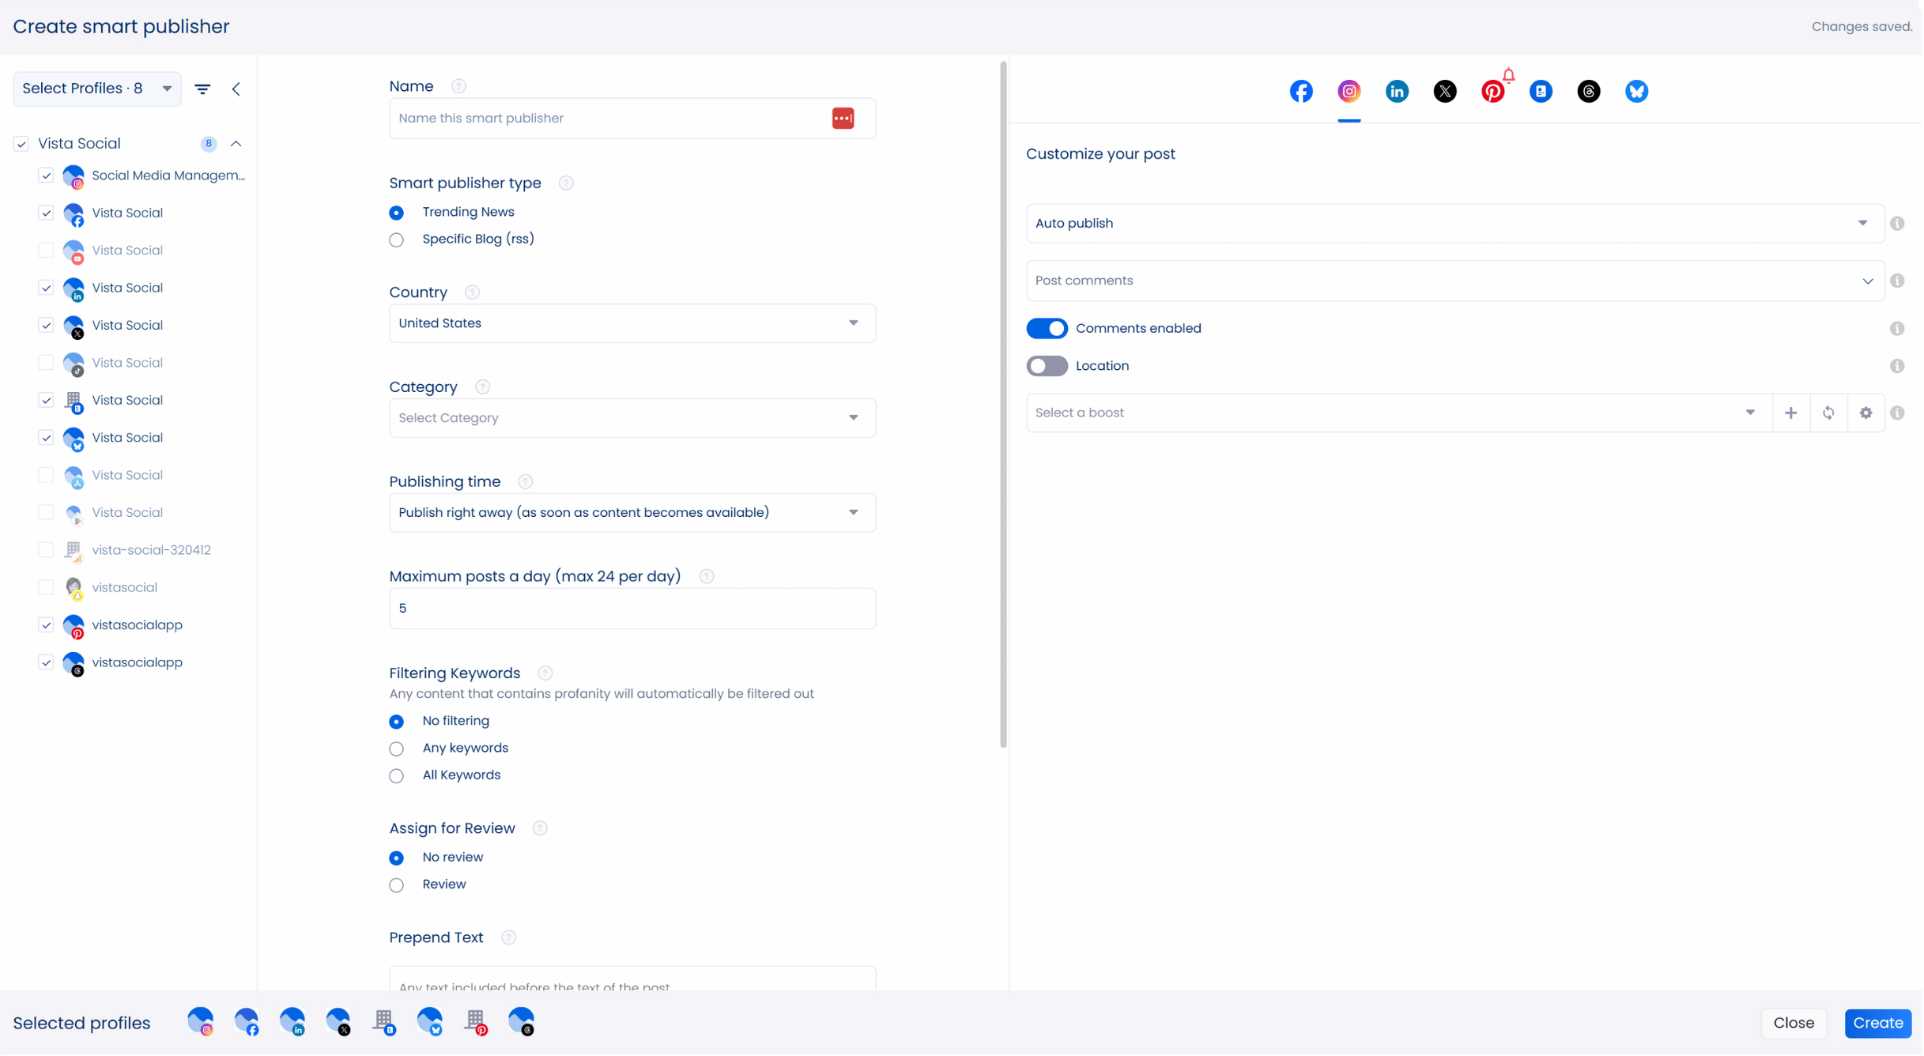Click Maximum posts a day field
This screenshot has width=1924, height=1056.
point(632,609)
